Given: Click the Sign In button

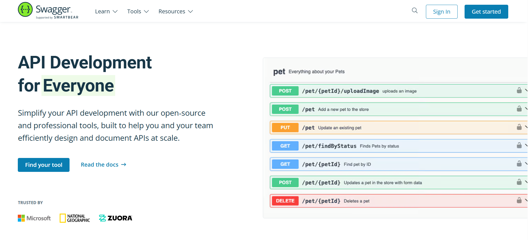Looking at the screenshot, I should pyautogui.click(x=441, y=12).
